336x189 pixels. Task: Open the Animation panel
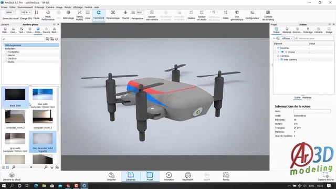pyautogui.click(x=169, y=176)
